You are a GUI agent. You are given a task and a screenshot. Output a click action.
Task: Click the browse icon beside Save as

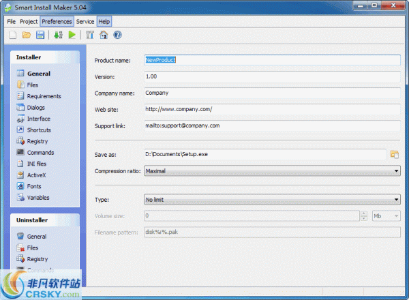395,154
